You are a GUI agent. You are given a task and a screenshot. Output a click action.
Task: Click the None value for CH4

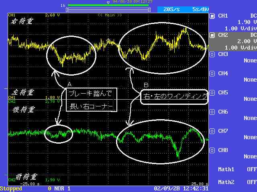coord(250,80)
